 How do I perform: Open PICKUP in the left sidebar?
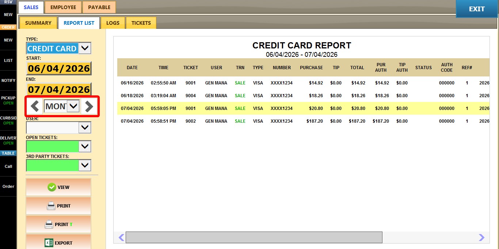(8, 100)
